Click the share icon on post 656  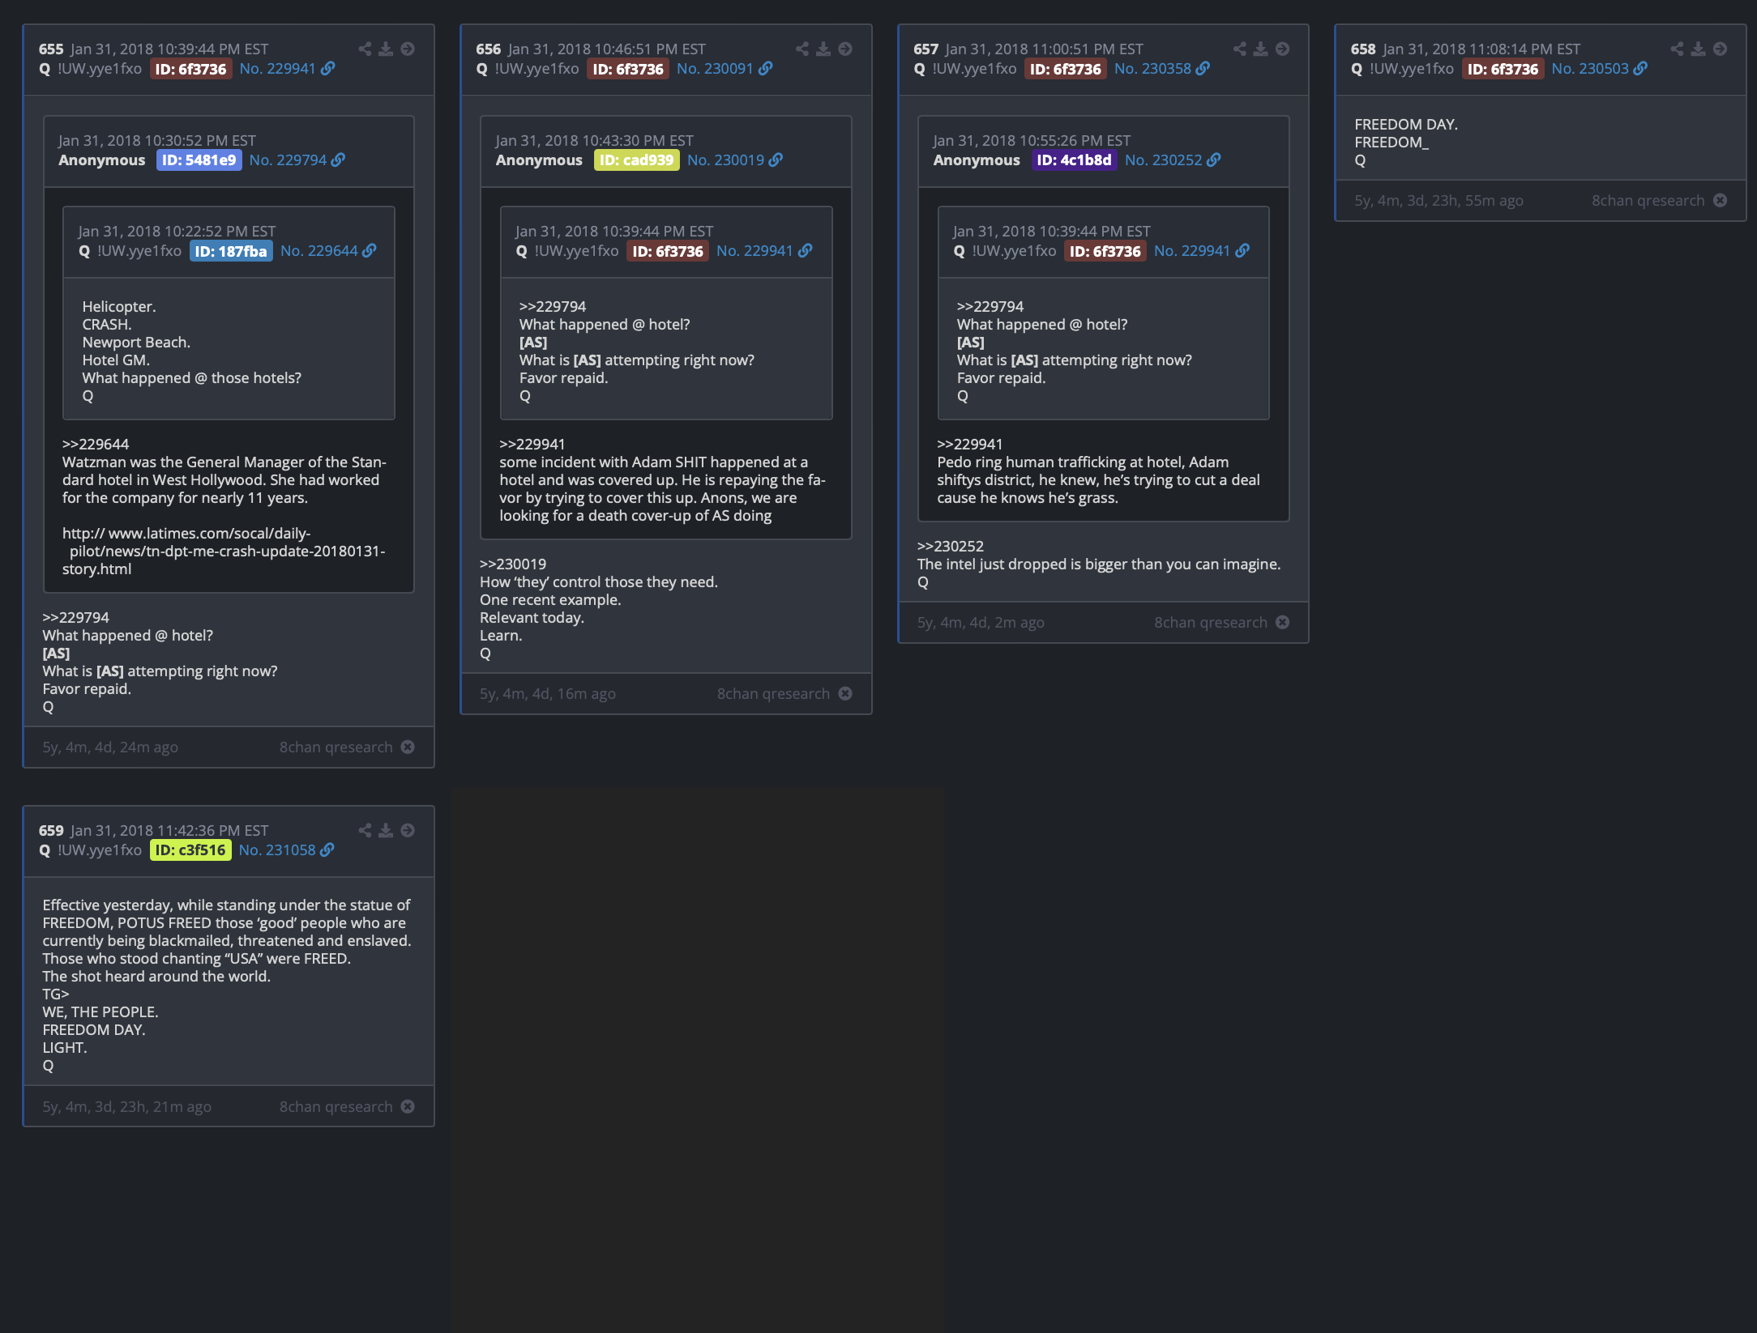point(802,49)
